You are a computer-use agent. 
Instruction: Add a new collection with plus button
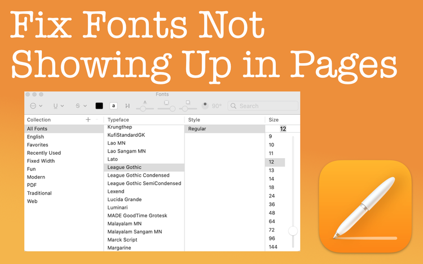point(88,119)
